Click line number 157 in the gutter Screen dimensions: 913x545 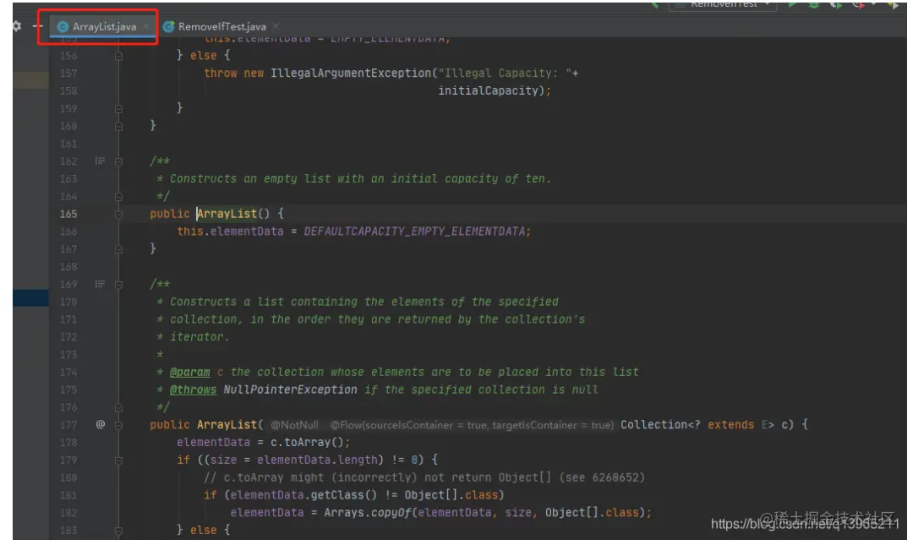pos(68,74)
